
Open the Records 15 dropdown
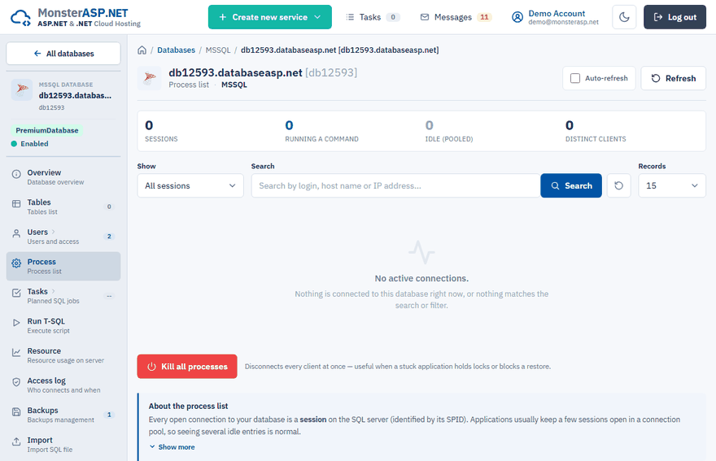pos(672,185)
